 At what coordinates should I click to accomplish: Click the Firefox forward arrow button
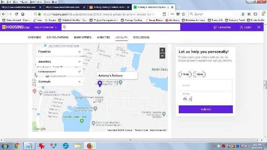tap(10, 14)
